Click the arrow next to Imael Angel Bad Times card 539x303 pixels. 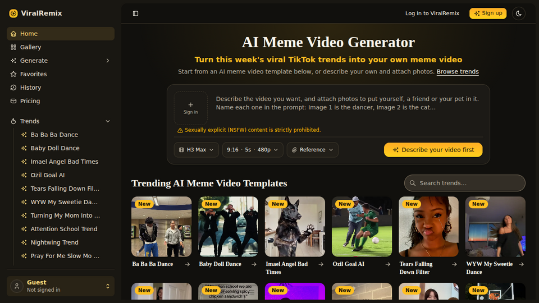point(321,264)
